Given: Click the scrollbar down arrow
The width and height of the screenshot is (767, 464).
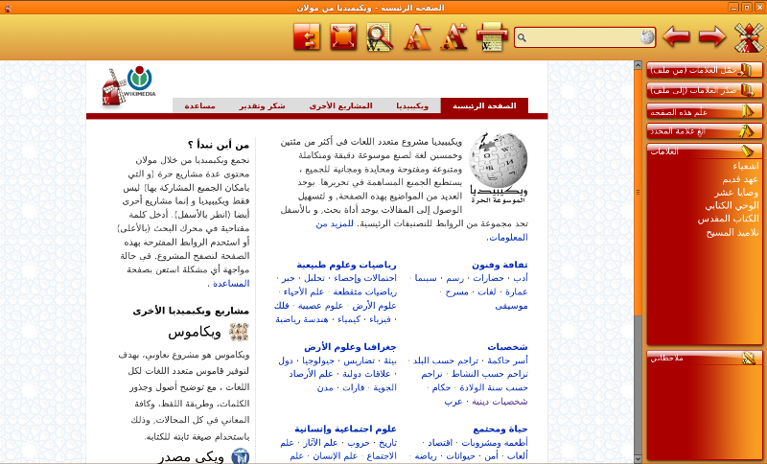Looking at the screenshot, I should tap(638, 458).
